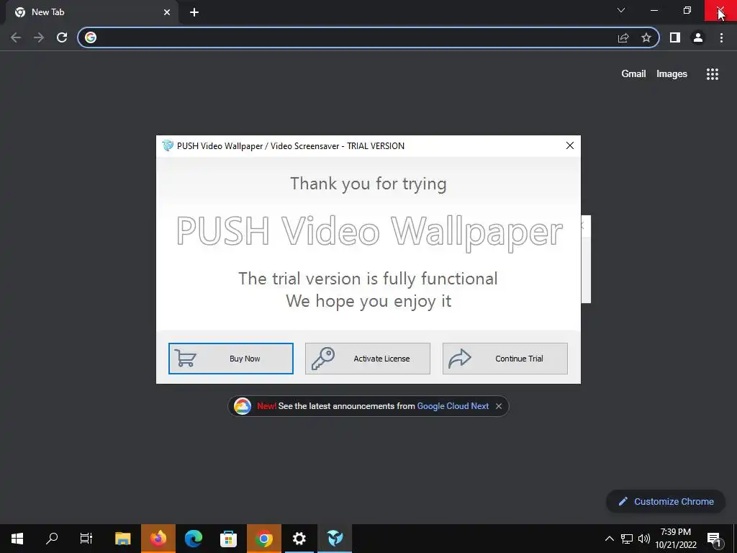Click Google Cloud logo in announcement

243,406
